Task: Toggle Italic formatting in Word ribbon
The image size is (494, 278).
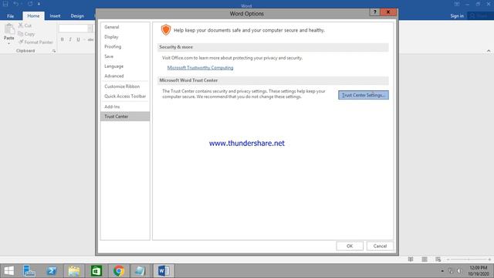Action: (70, 39)
